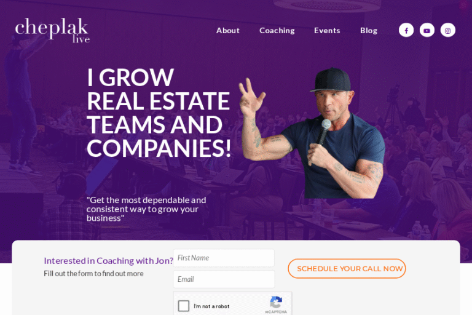This screenshot has height=315, width=472.
Task: Check the I'm not a robot box
Action: click(184, 306)
